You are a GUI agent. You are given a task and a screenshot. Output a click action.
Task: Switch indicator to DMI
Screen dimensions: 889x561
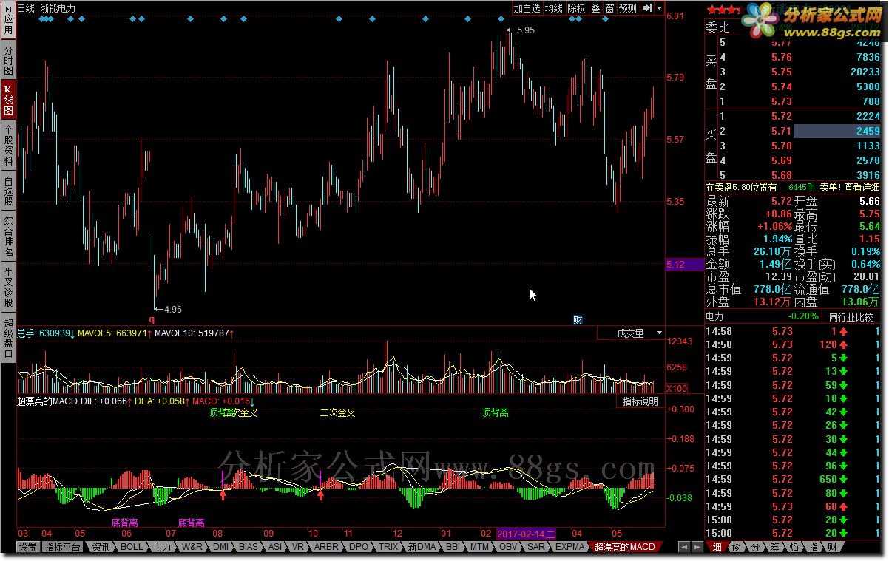(221, 547)
